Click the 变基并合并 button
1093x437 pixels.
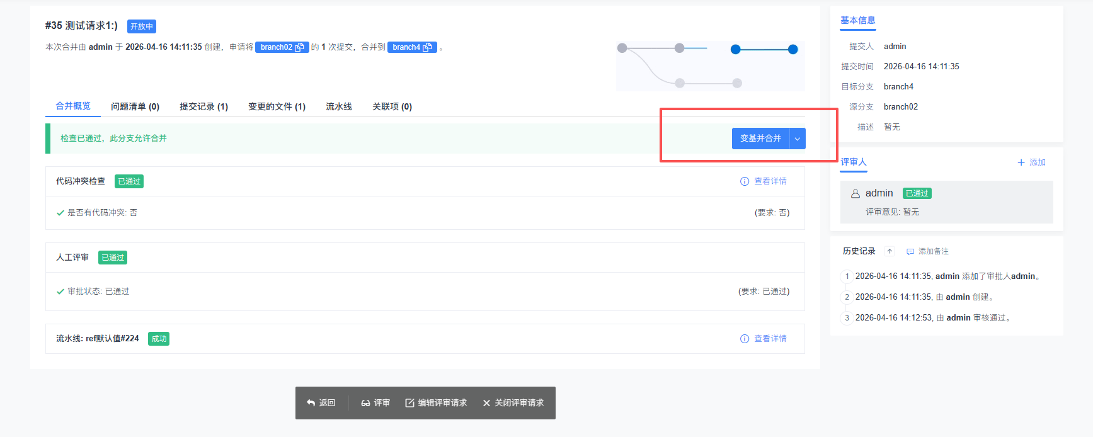760,139
